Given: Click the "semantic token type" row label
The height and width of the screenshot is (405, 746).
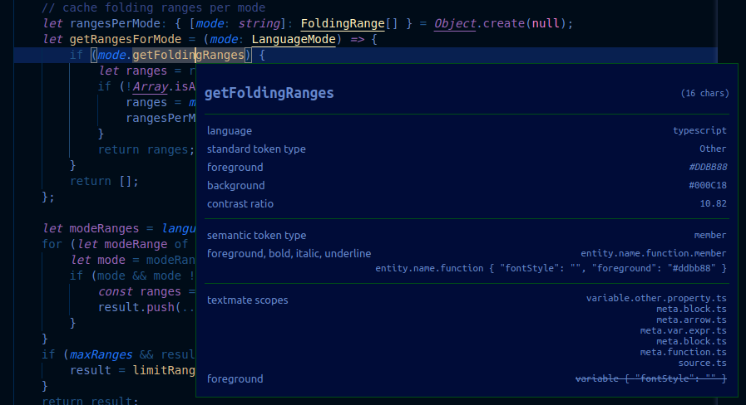Looking at the screenshot, I should pyautogui.click(x=256, y=236).
